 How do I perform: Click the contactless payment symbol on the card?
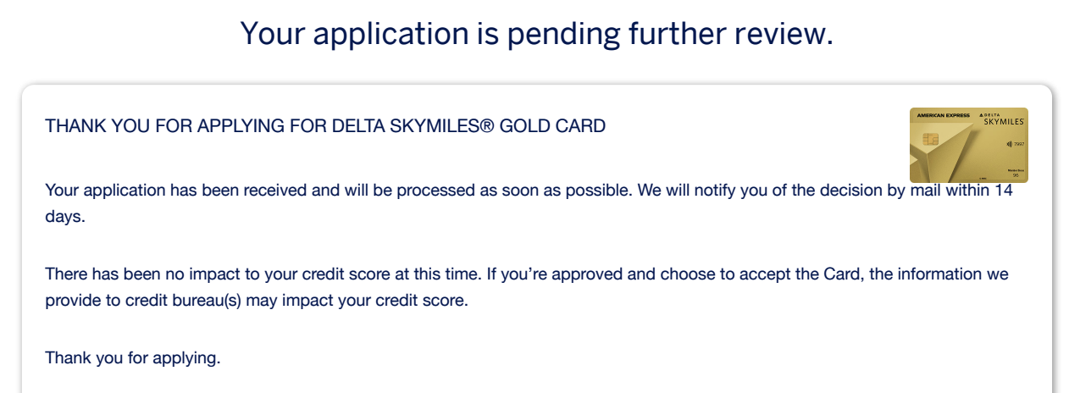click(x=1009, y=144)
